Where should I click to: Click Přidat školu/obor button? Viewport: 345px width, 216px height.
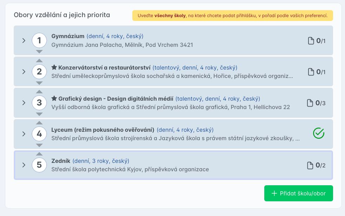point(298,193)
